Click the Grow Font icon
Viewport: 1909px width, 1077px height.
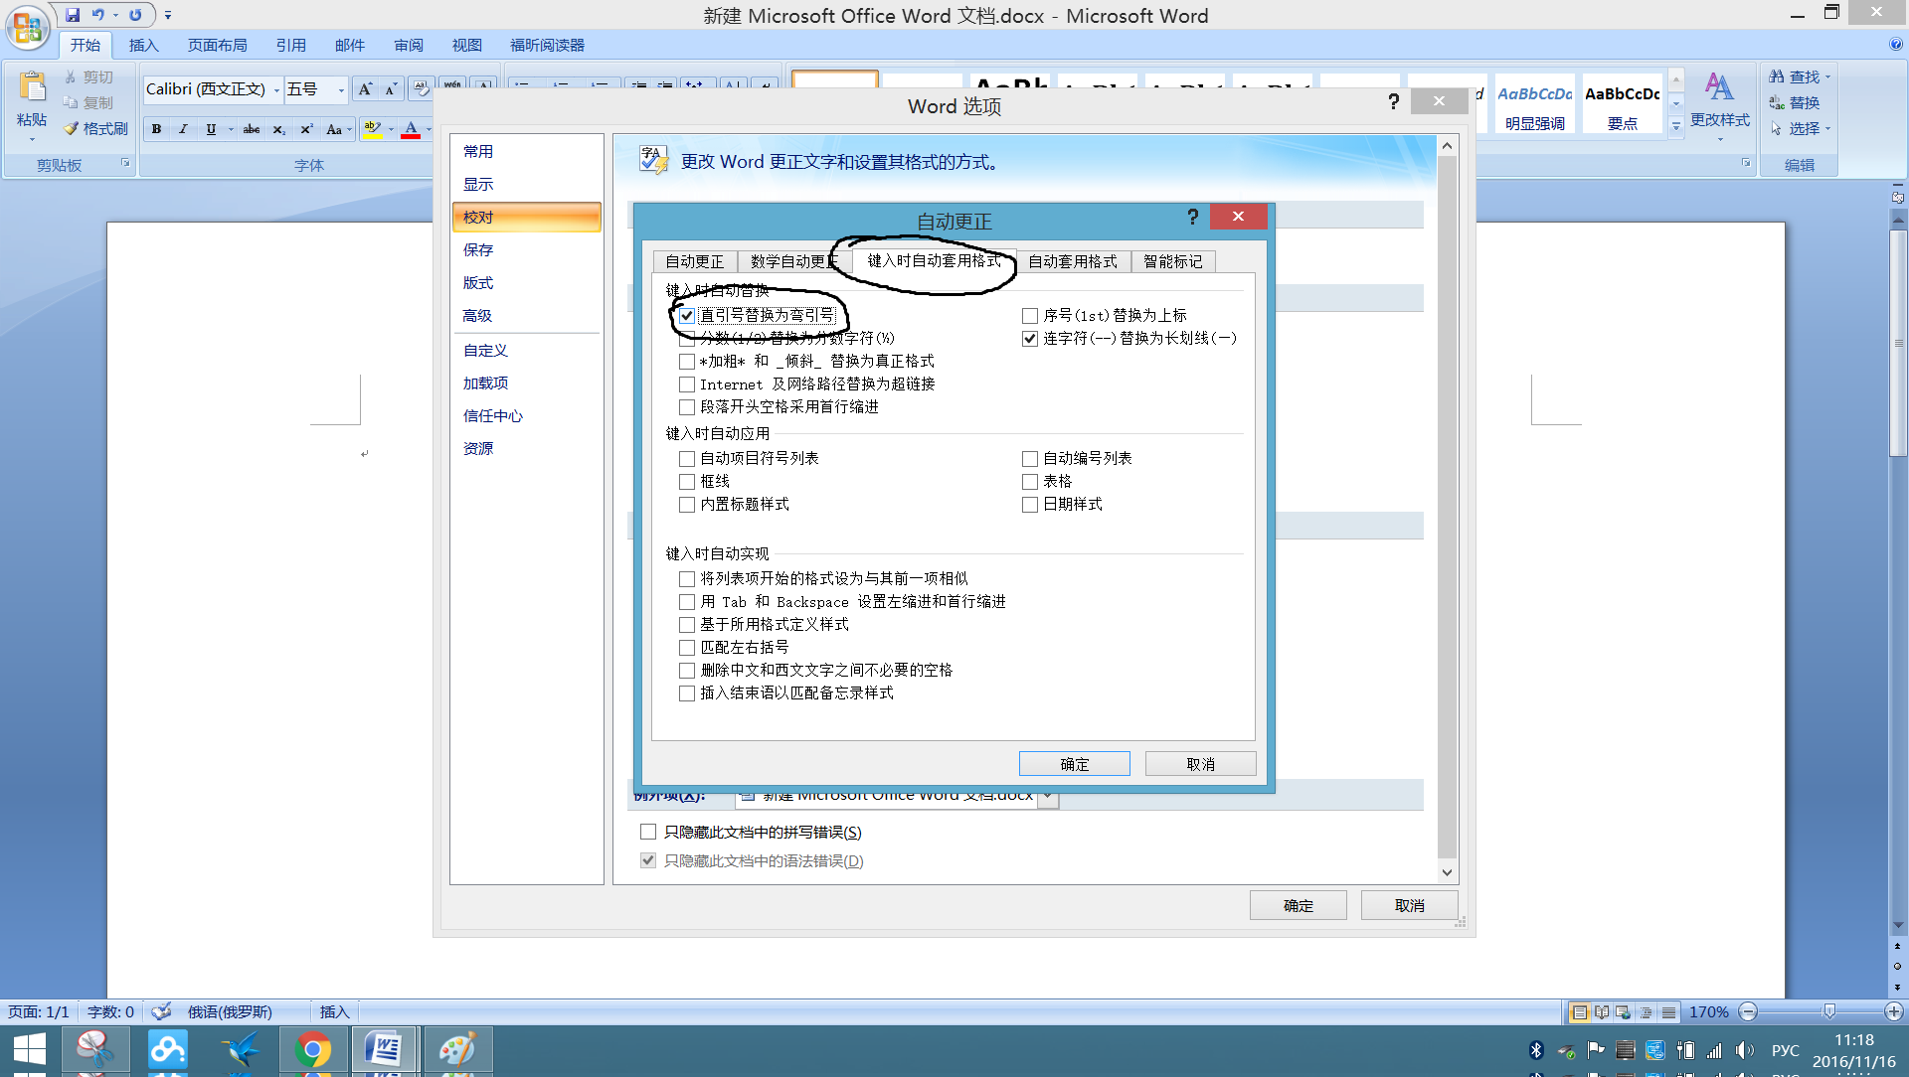[365, 89]
